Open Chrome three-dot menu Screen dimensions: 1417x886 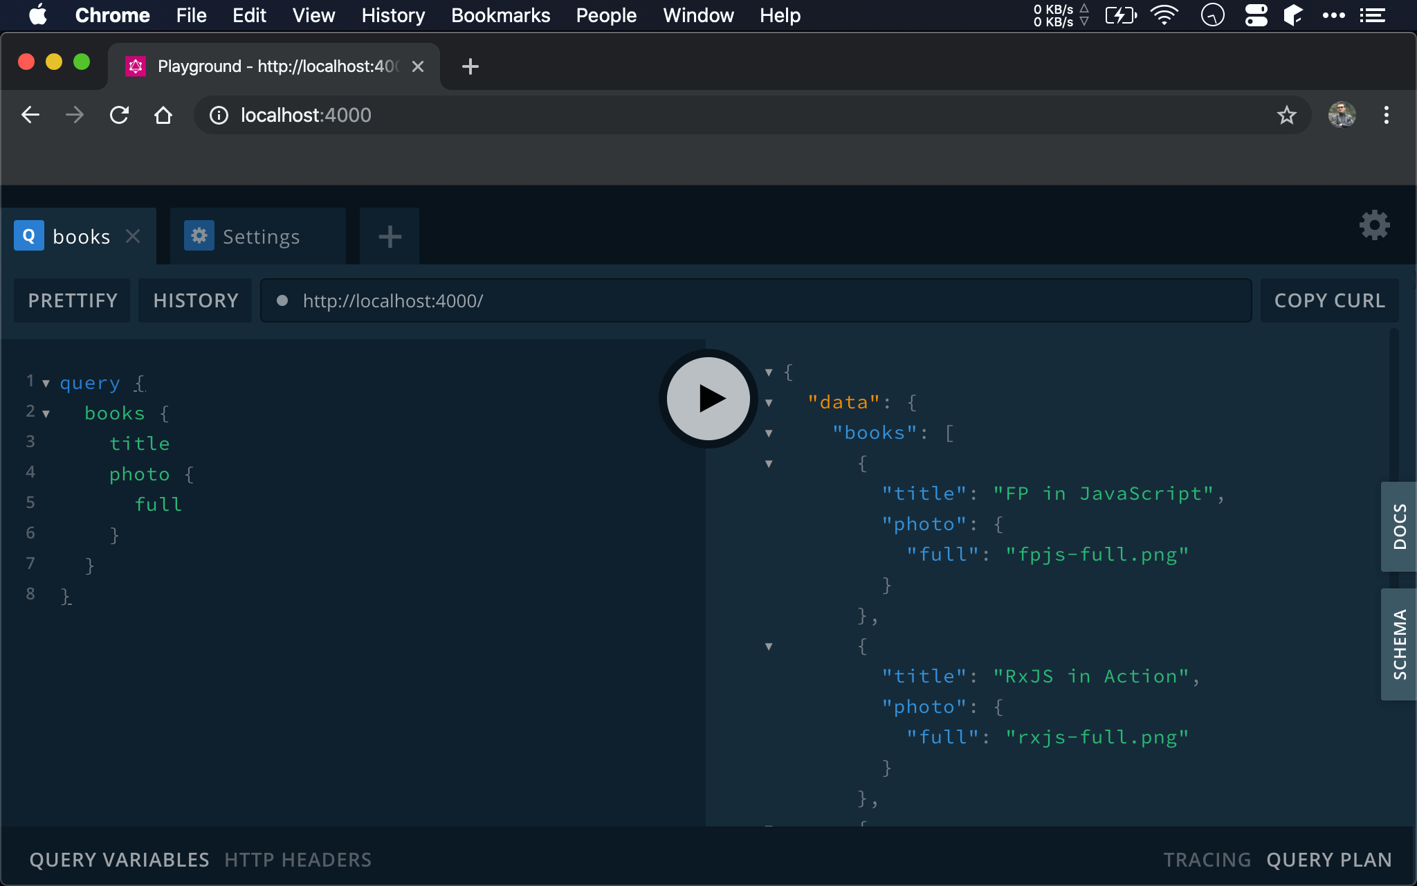click(x=1386, y=115)
